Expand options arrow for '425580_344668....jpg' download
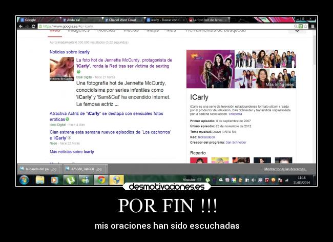Image resolution: width=333 pixels, height=242 pixels. click(107, 169)
